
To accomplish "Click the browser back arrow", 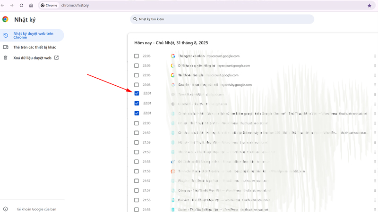I will pyautogui.click(x=3, y=6).
